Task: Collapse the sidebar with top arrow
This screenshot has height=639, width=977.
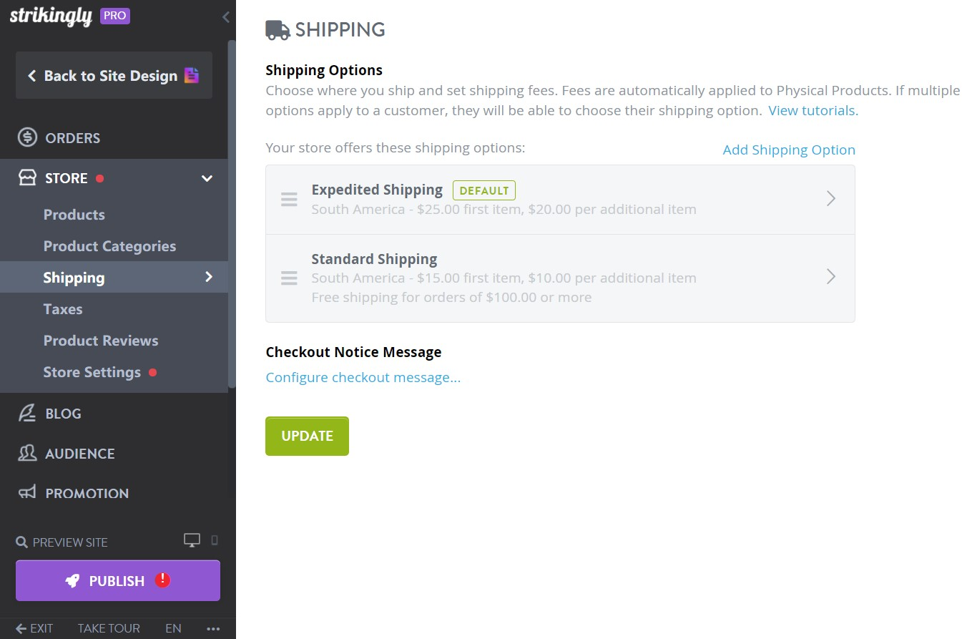Action: [226, 16]
